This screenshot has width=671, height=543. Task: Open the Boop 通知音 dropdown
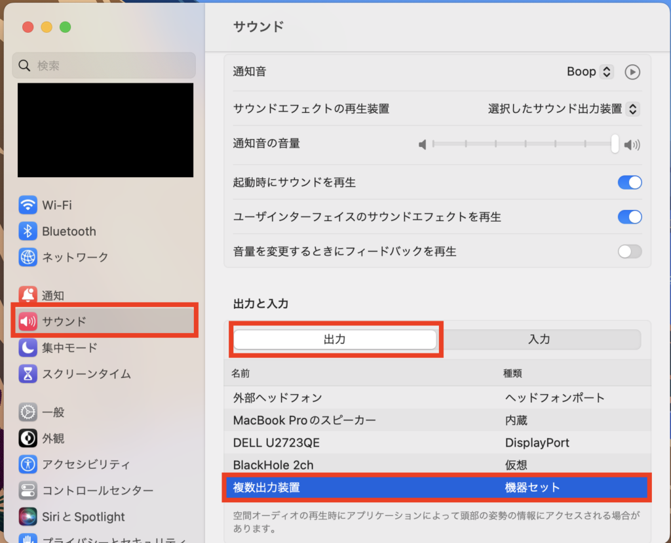point(589,71)
